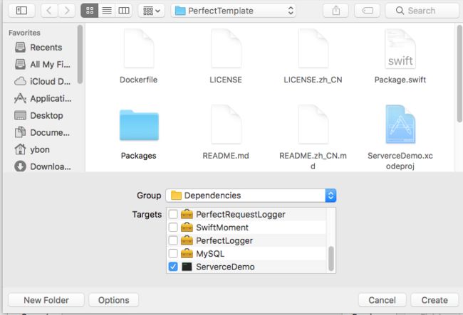
Task: Select the Packages folder icon
Action: click(139, 125)
